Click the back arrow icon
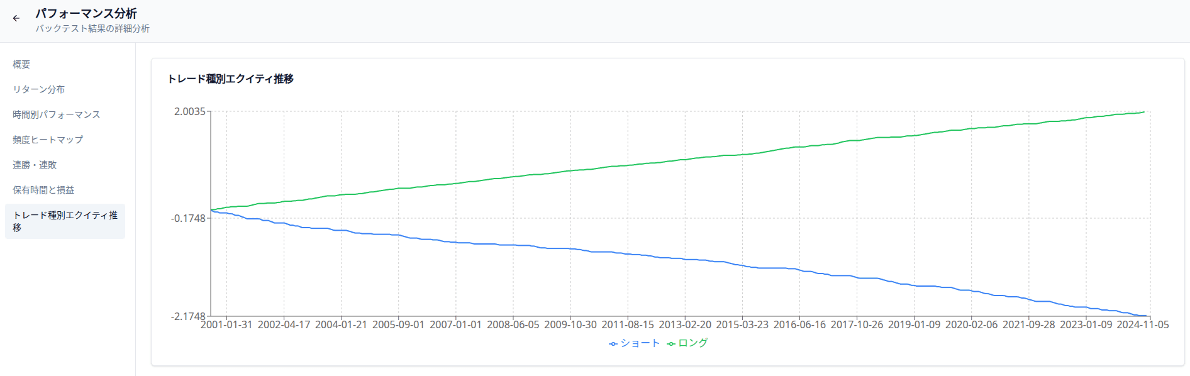 (x=16, y=18)
